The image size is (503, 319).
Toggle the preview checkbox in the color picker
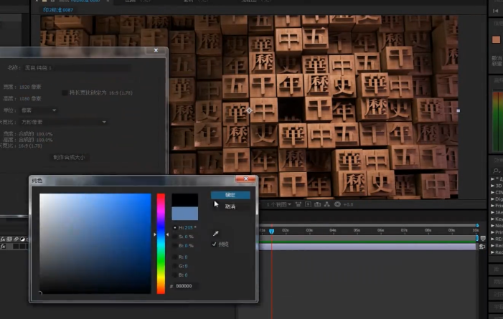[214, 244]
